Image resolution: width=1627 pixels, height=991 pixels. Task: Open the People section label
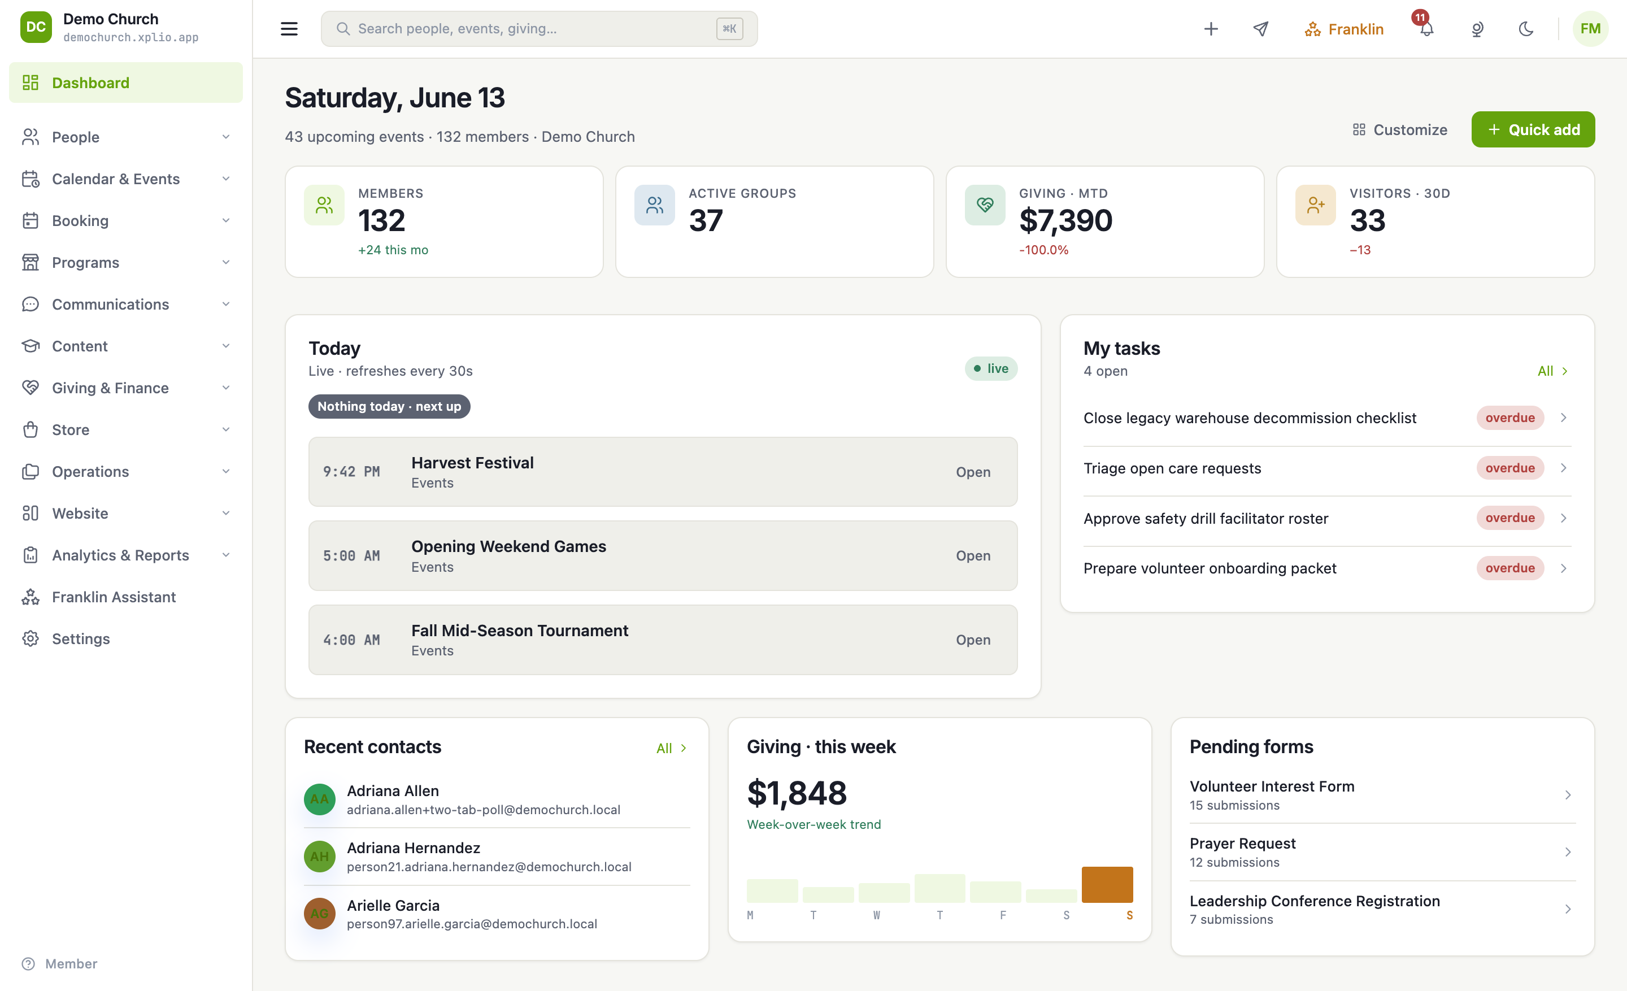75,137
